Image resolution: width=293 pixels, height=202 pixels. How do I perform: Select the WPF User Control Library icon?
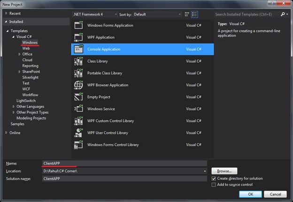point(78,133)
